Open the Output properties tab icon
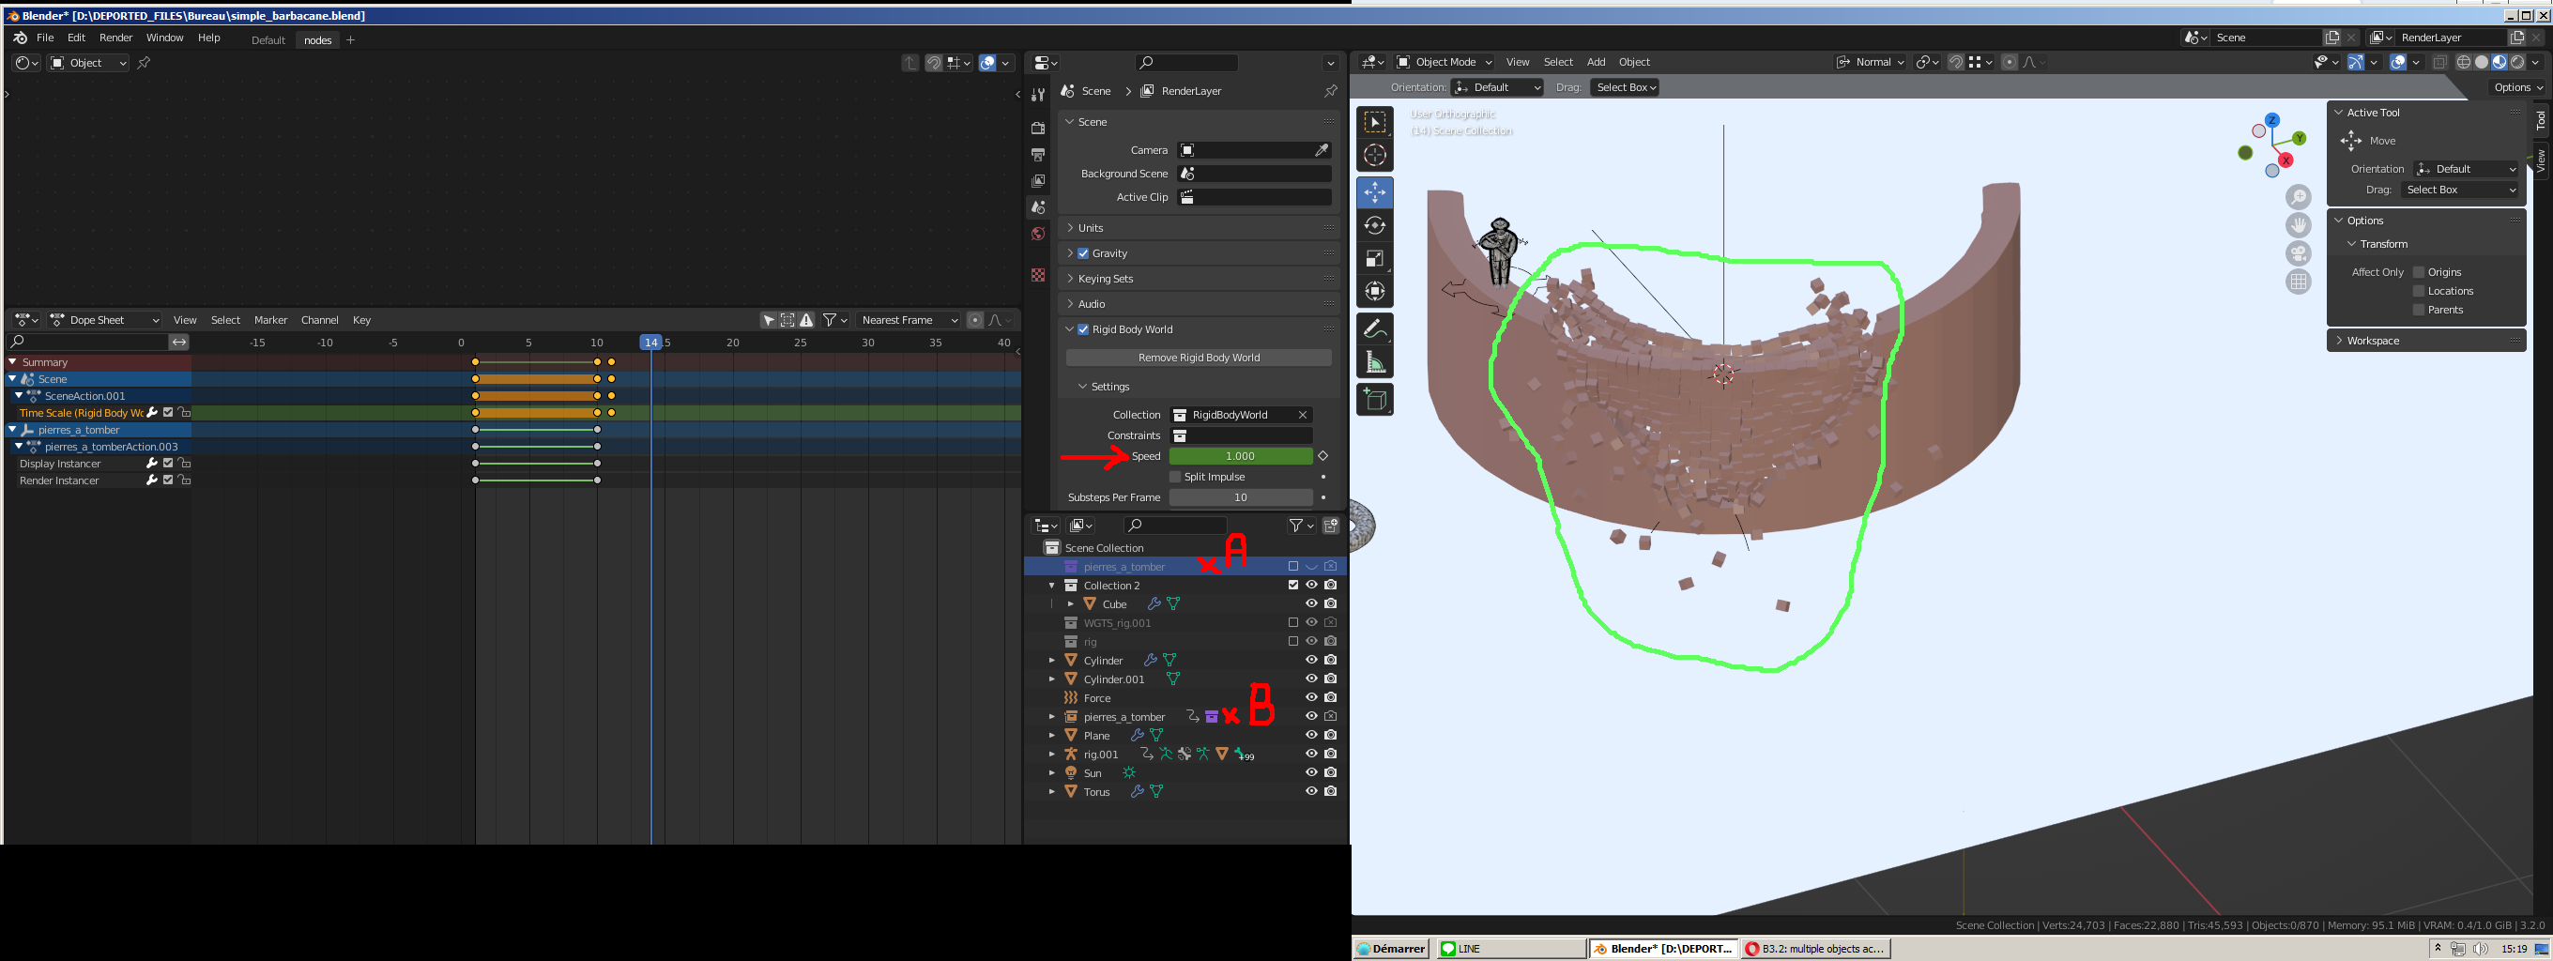 coord(1038,155)
